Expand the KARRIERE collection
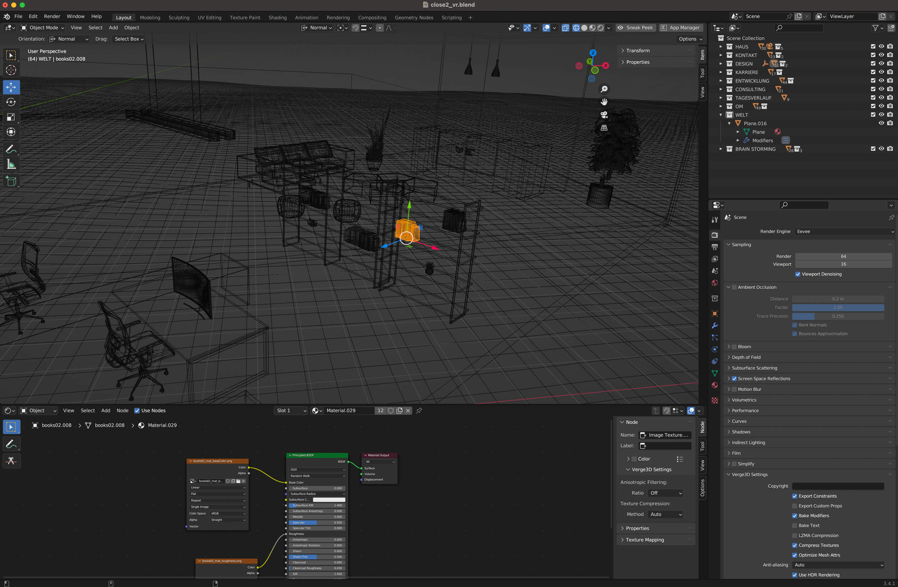Screen dimensions: 898x587 click(721, 73)
